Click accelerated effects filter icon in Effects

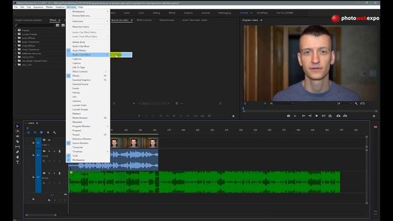point(58,25)
